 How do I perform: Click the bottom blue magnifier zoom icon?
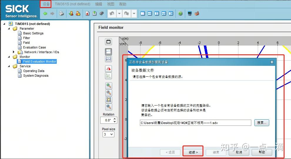[x=108, y=107]
